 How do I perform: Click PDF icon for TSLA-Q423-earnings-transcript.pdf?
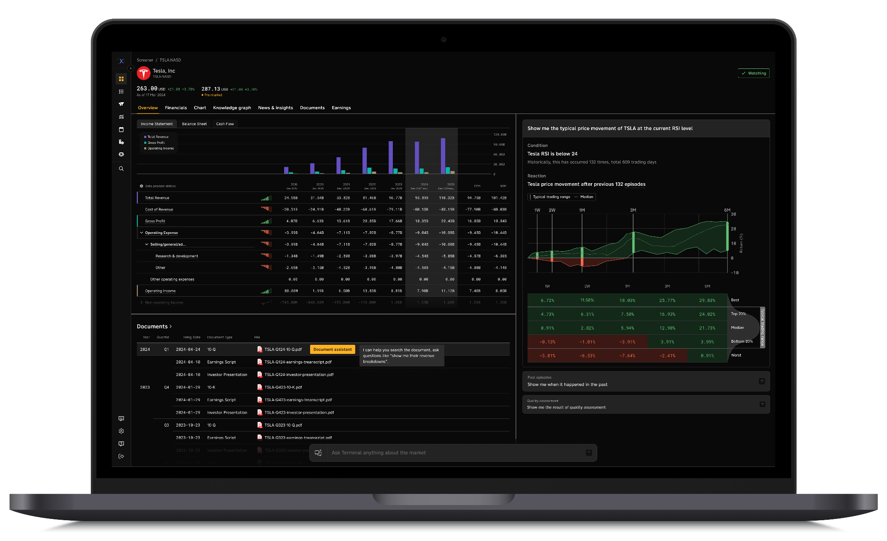260,400
